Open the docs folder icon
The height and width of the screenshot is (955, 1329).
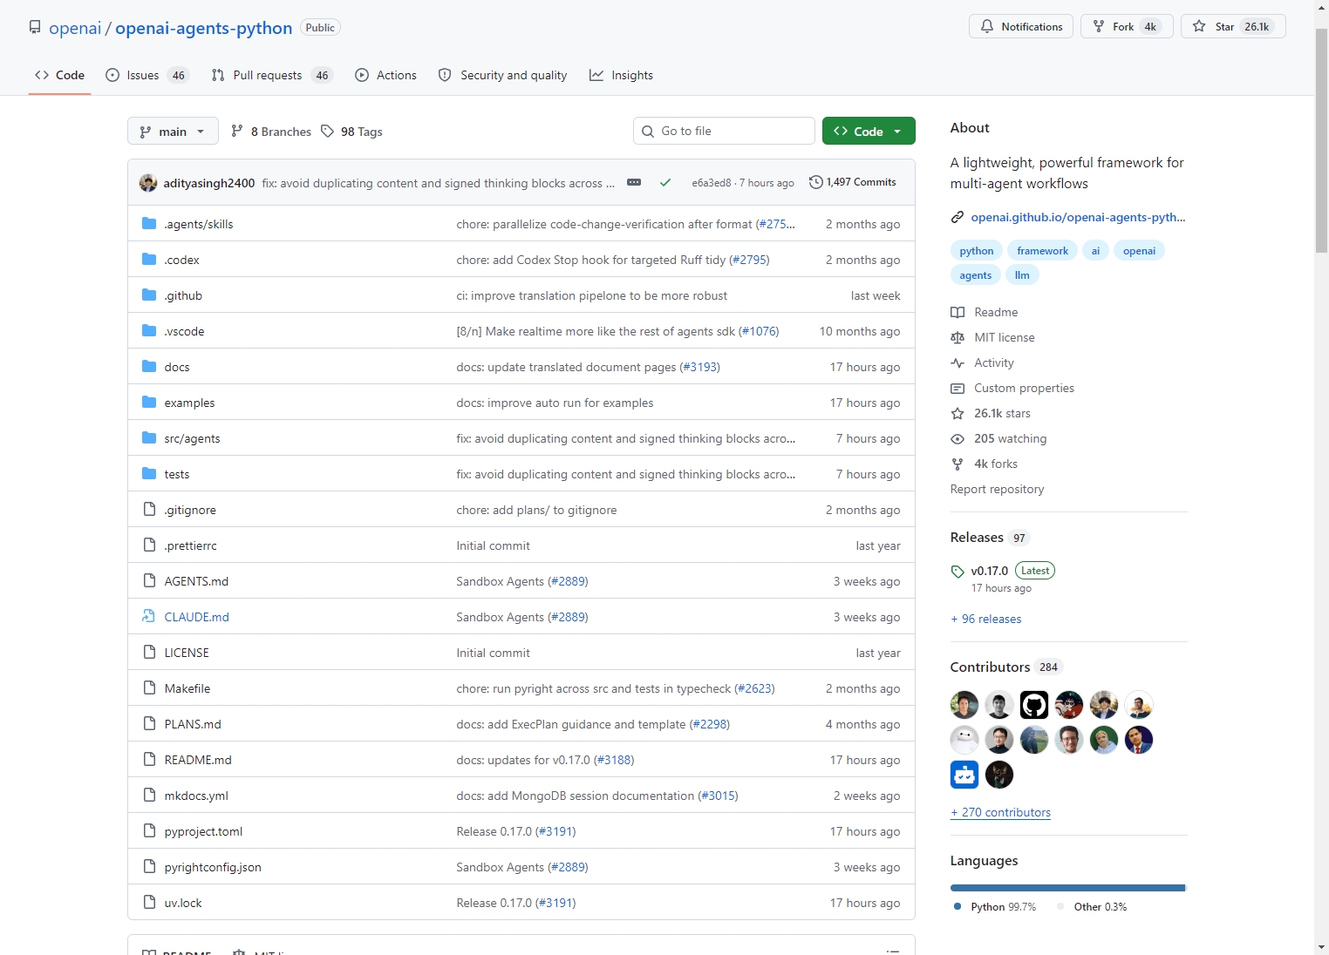pyautogui.click(x=149, y=366)
